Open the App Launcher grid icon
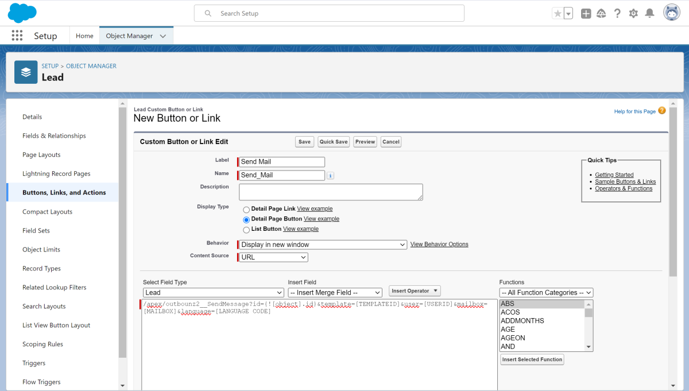The height and width of the screenshot is (391, 689). (x=17, y=36)
